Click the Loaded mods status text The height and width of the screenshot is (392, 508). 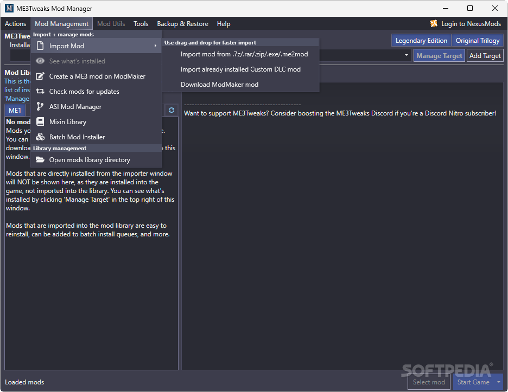pyautogui.click(x=24, y=382)
